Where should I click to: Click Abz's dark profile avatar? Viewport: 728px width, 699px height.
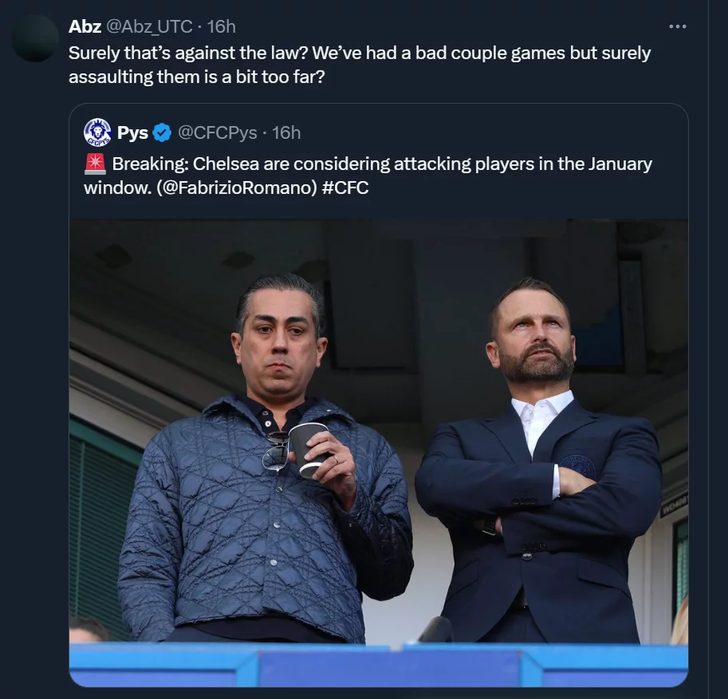(x=36, y=38)
